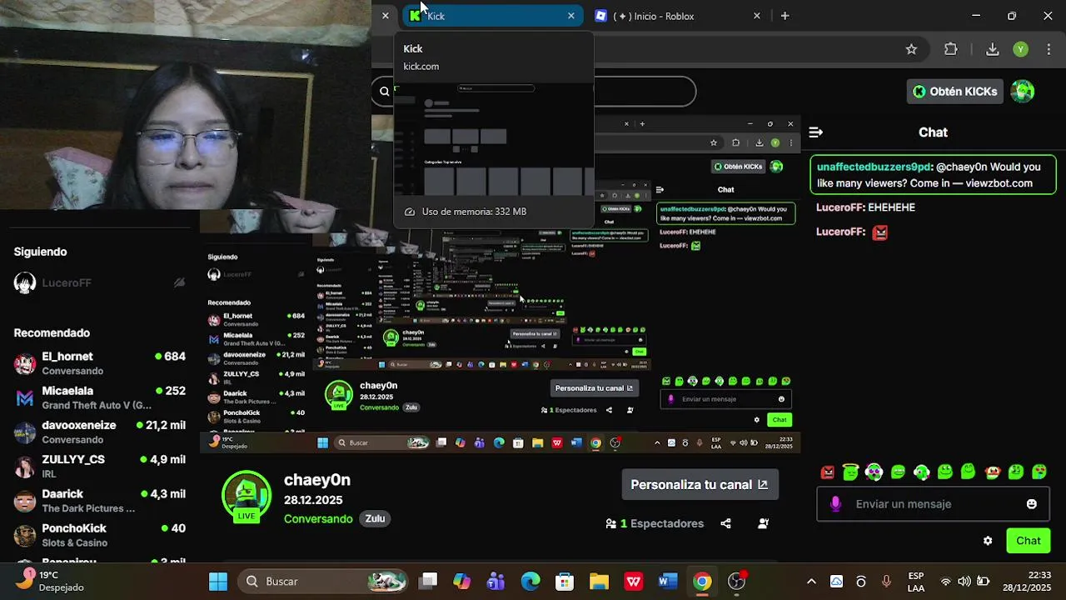Show hidden system tray icons chevron

click(811, 582)
